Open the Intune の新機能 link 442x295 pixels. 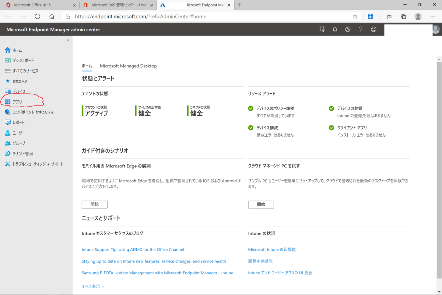click(272, 249)
